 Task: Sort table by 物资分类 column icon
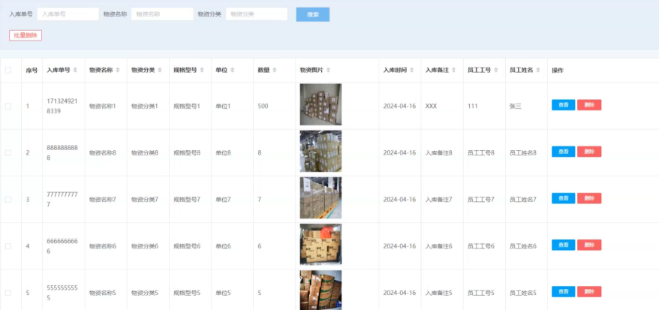point(160,71)
